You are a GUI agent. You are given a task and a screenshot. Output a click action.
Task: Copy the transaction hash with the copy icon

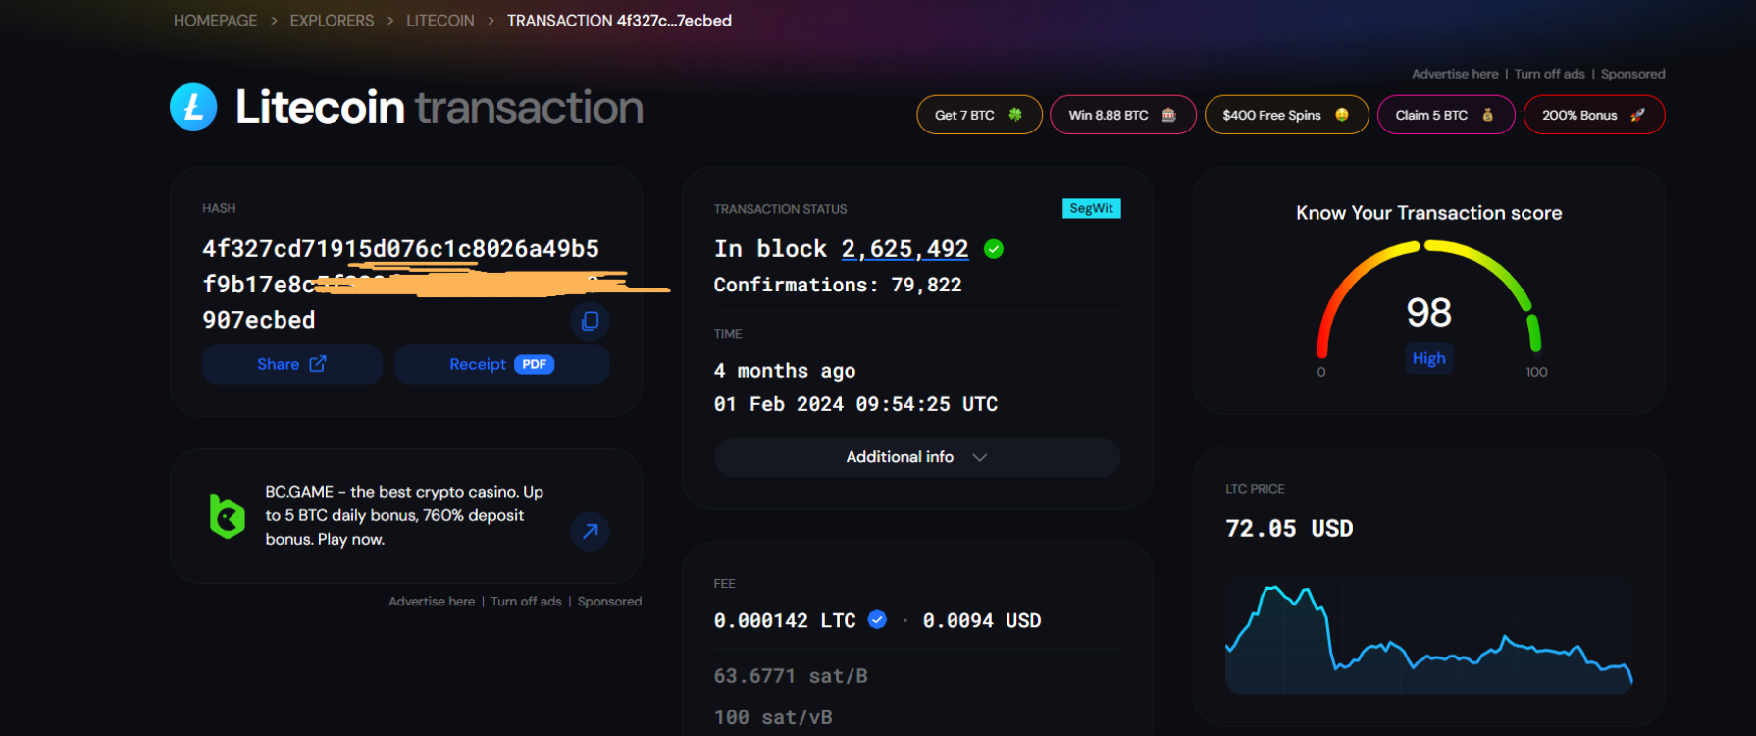[591, 321]
